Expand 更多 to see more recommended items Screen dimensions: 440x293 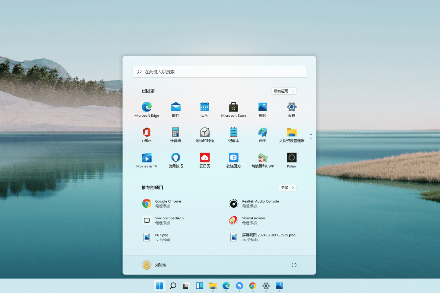pyautogui.click(x=287, y=187)
